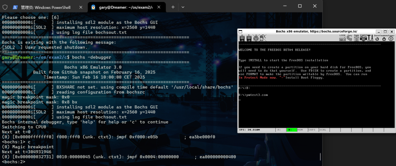The width and height of the screenshot is (396, 166).
Task: Click the floppy B: drive icon
Action: pos(249,38)
